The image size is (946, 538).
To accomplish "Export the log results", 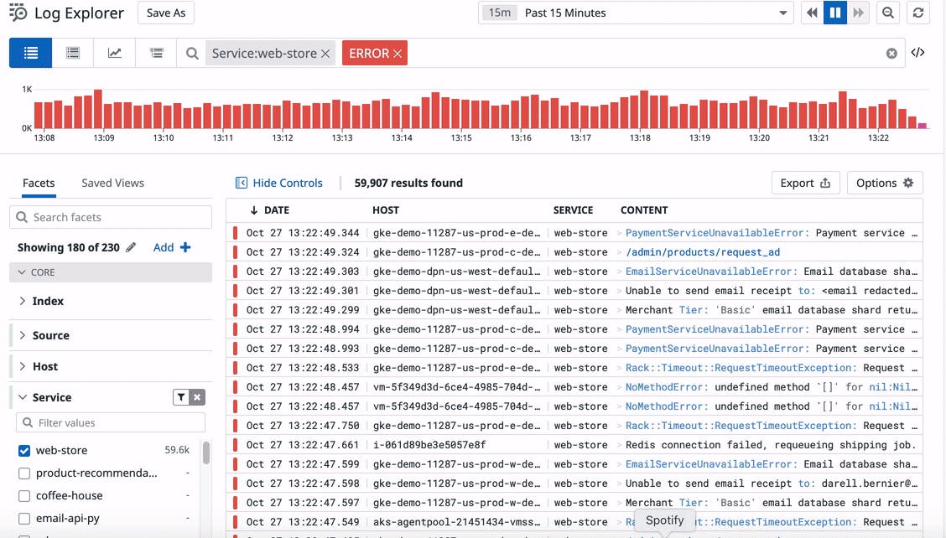I will (804, 183).
